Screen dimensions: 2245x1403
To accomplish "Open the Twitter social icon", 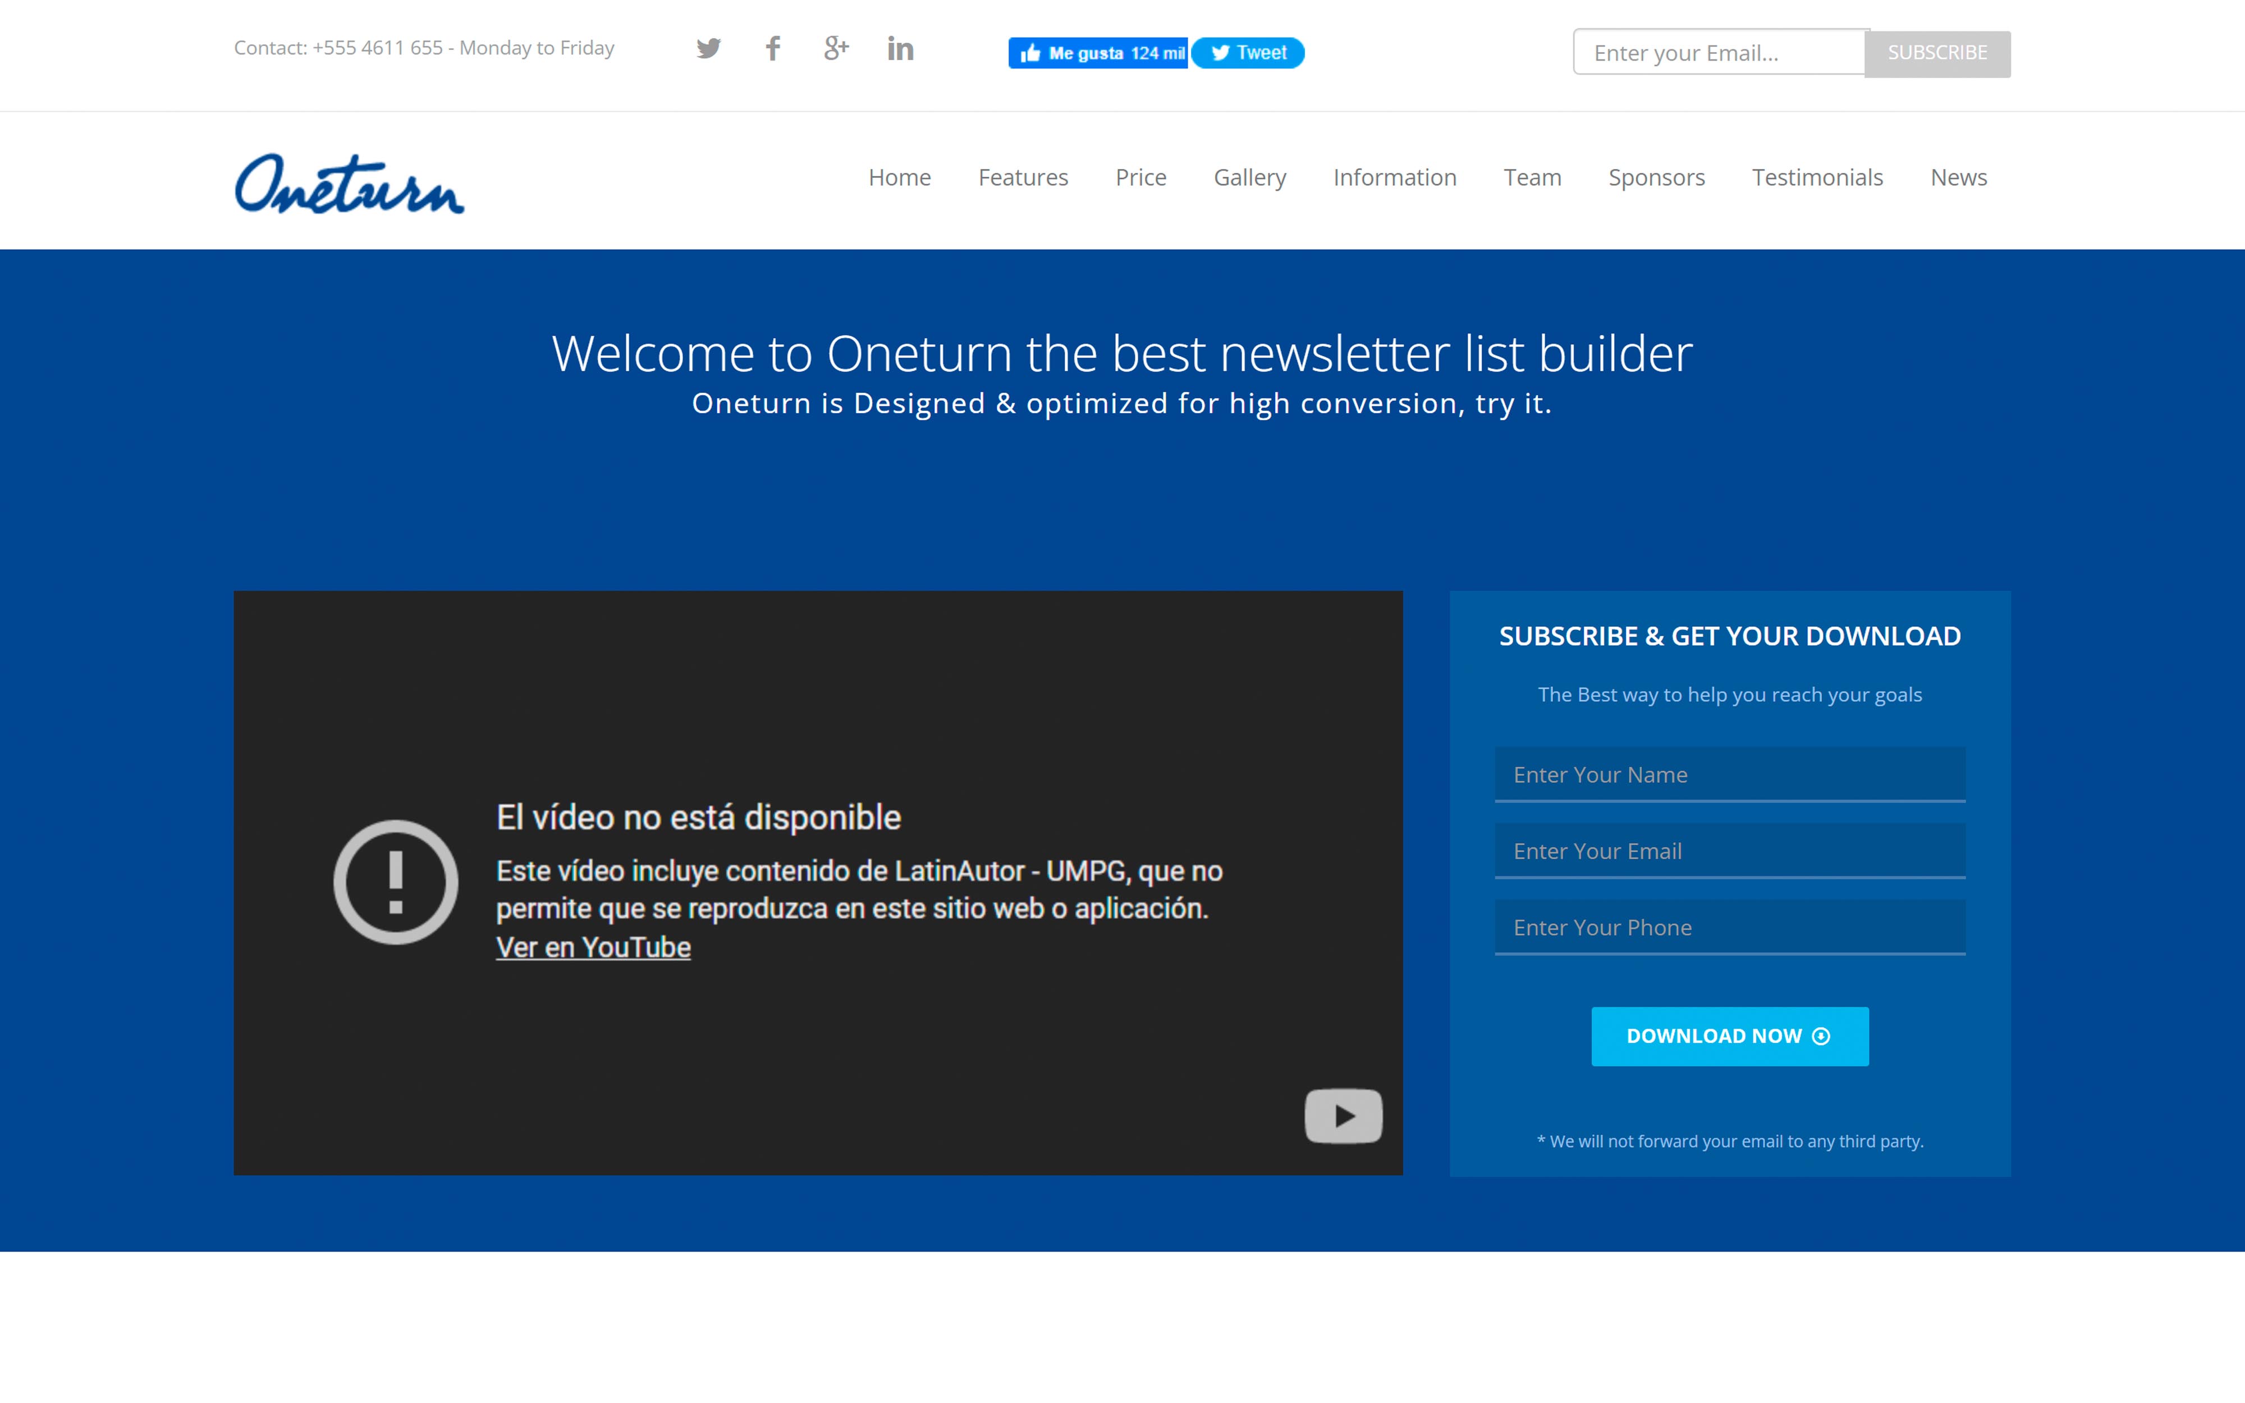I will tap(708, 48).
